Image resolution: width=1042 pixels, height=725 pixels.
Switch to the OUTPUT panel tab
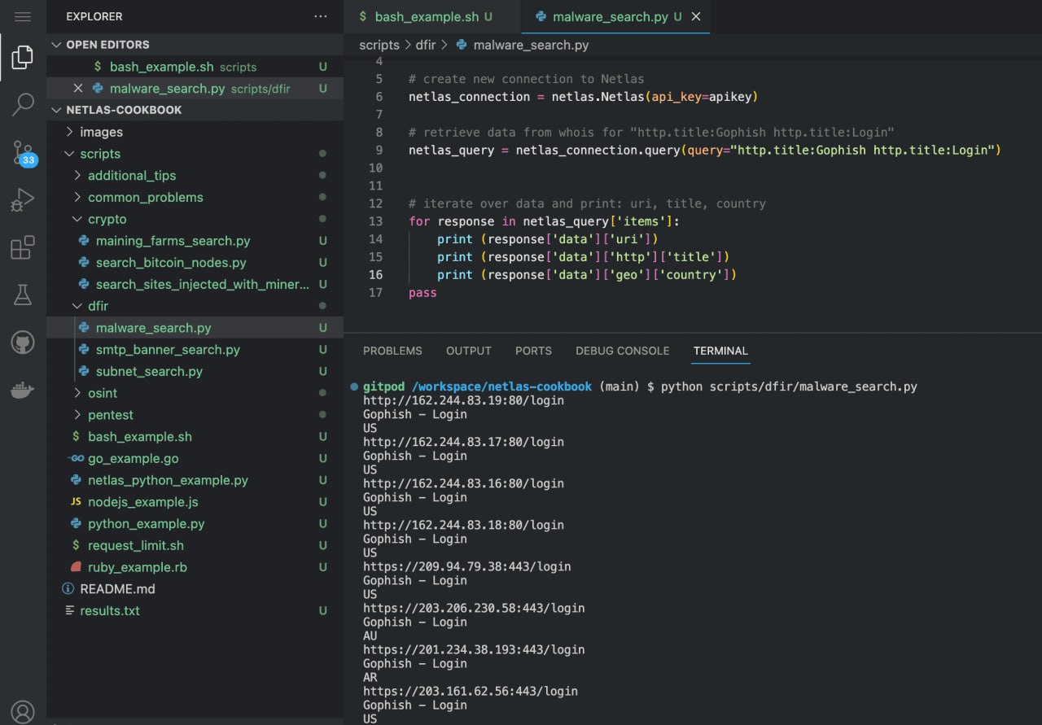pos(469,351)
